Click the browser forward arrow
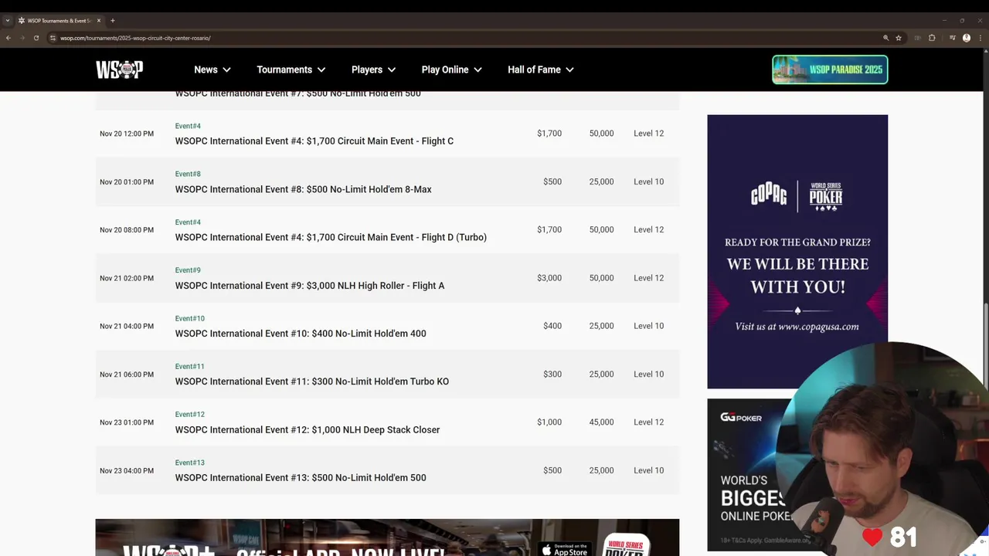Viewport: 989px width, 556px height. click(22, 38)
